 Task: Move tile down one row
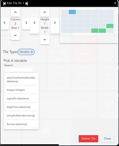(x=15, y=35)
